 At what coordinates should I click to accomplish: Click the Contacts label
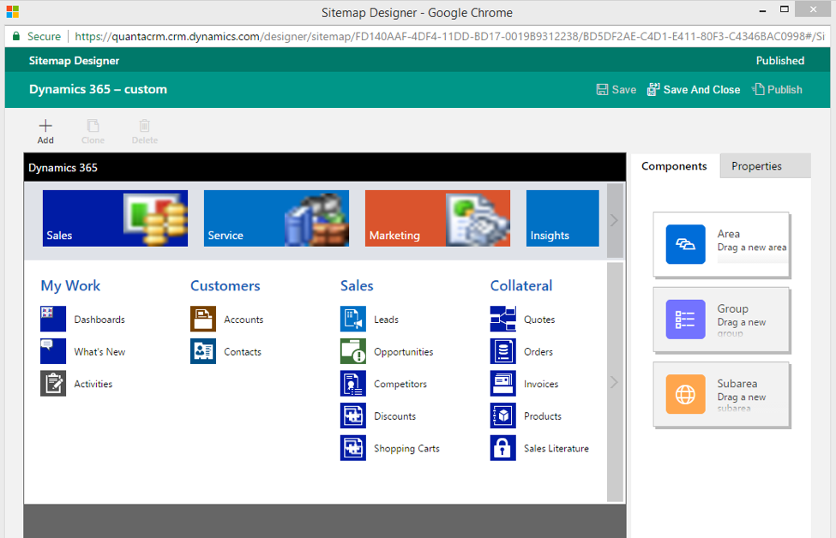(x=243, y=352)
